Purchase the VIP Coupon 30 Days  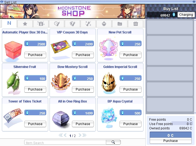coord(83,55)
